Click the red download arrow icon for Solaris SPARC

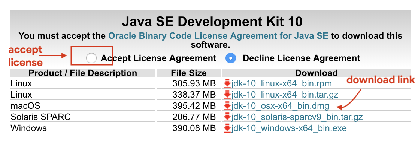[227, 117]
